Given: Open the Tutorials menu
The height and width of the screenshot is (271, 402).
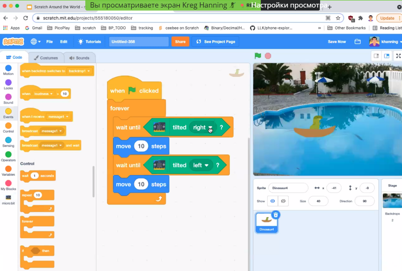Looking at the screenshot, I should [89, 41].
